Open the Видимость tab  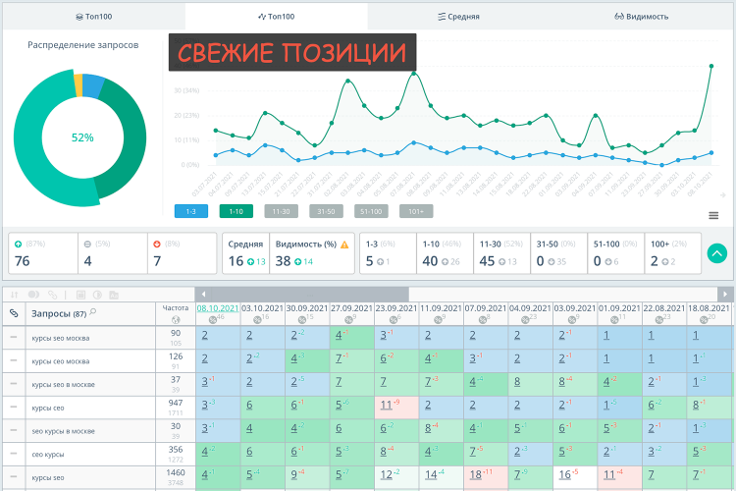pos(641,17)
